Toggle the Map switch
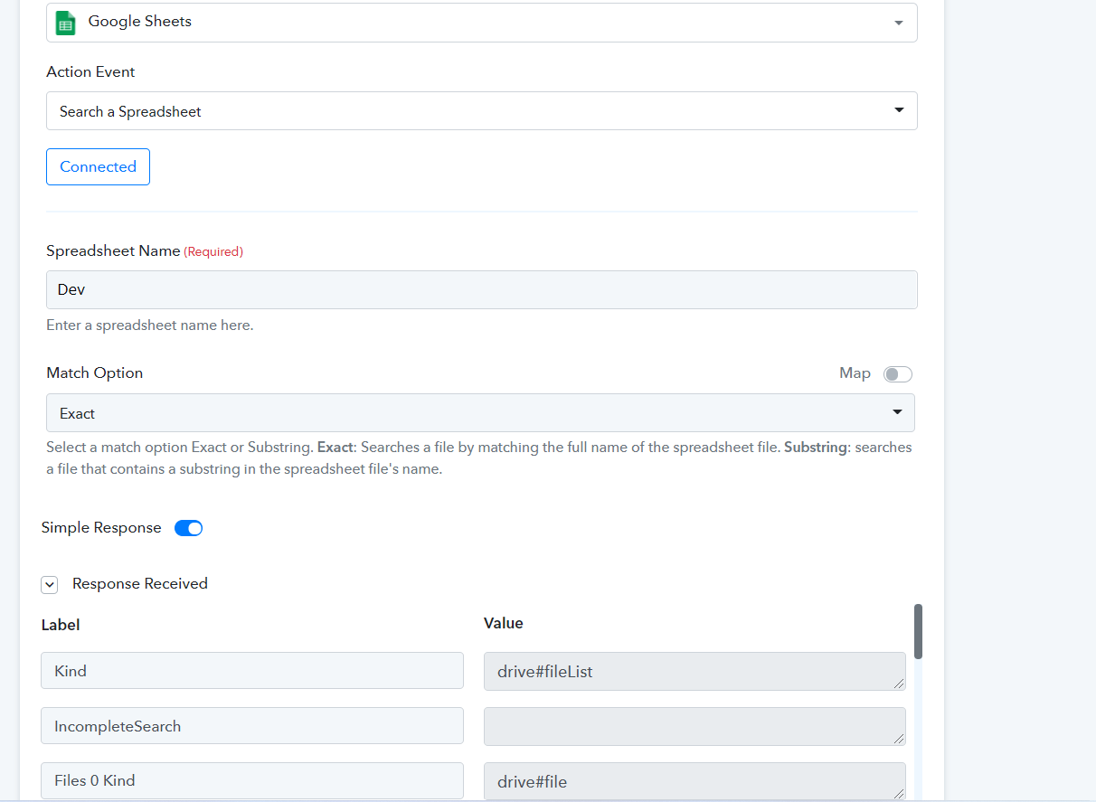Viewport: 1096px width, 802px height. tap(898, 373)
